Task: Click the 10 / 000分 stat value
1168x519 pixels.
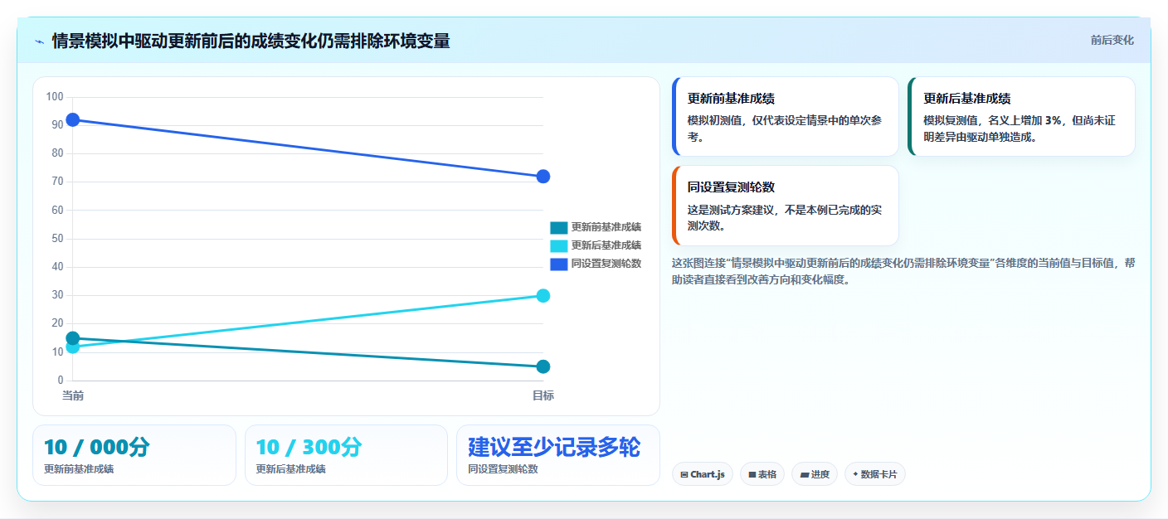Action: 97,447
